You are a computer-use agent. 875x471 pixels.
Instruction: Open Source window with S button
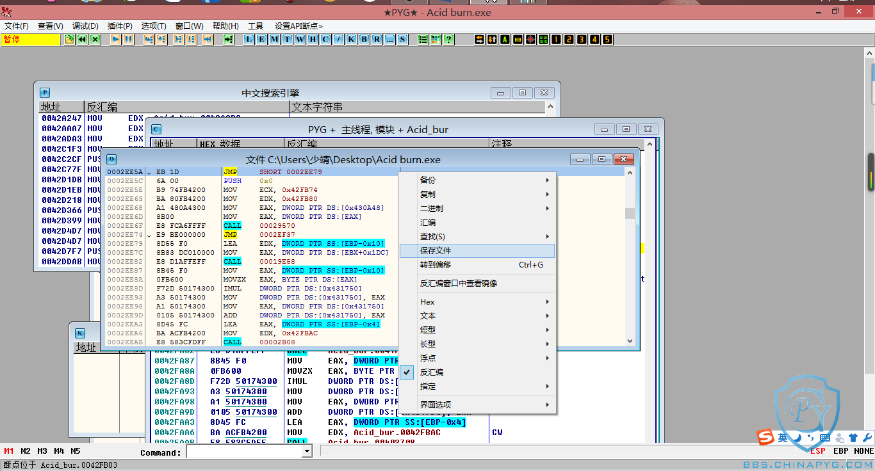coord(402,40)
